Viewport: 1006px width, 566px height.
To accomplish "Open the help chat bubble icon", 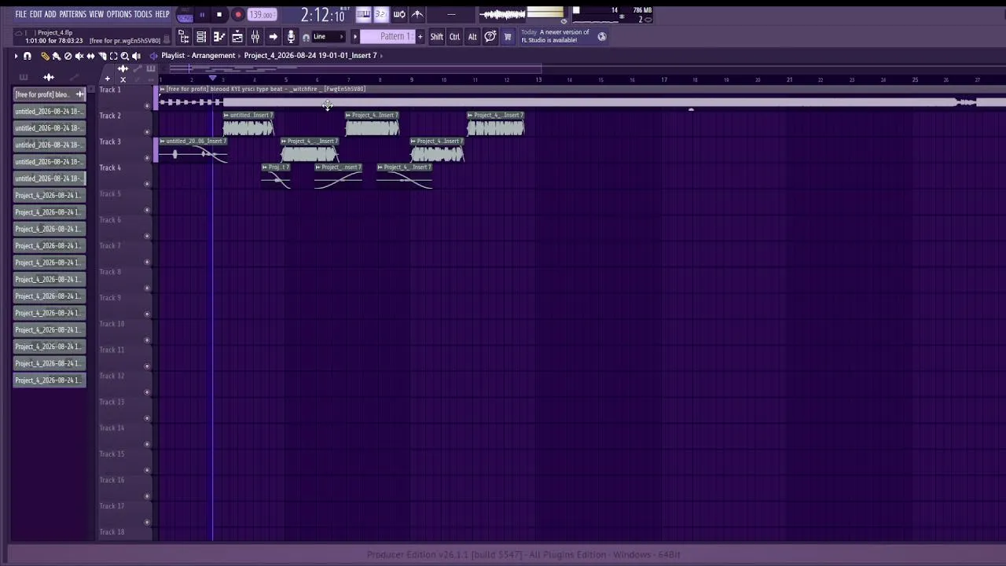I will [x=490, y=37].
